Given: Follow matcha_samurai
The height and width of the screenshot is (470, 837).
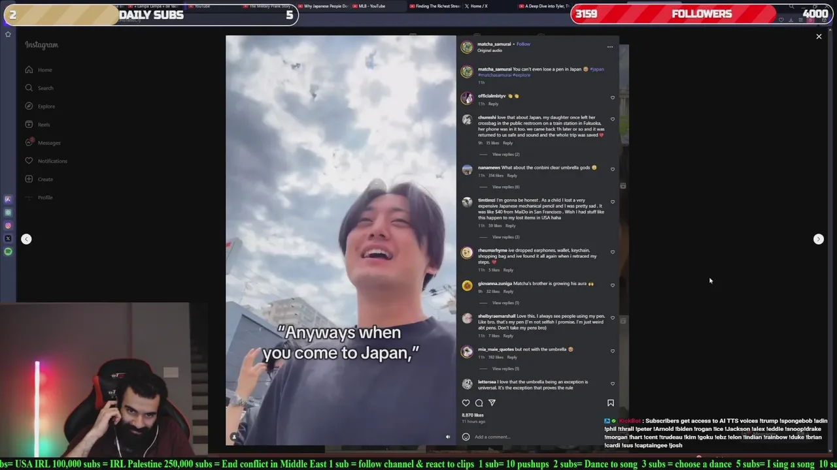Looking at the screenshot, I should click(523, 44).
